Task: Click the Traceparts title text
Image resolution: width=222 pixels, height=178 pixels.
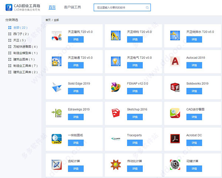Action: tap(134, 135)
